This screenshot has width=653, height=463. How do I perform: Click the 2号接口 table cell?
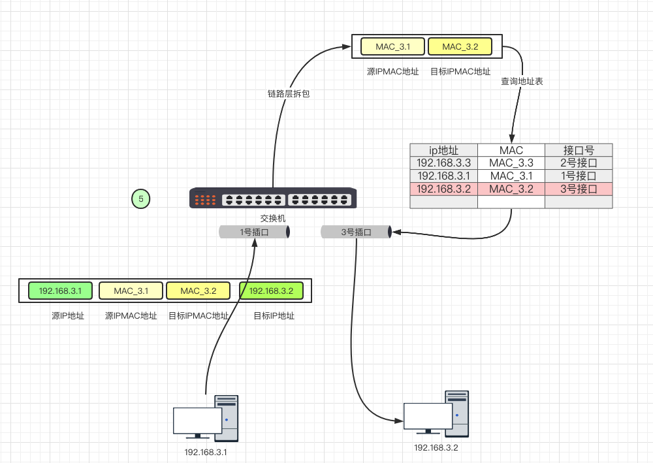coord(579,163)
